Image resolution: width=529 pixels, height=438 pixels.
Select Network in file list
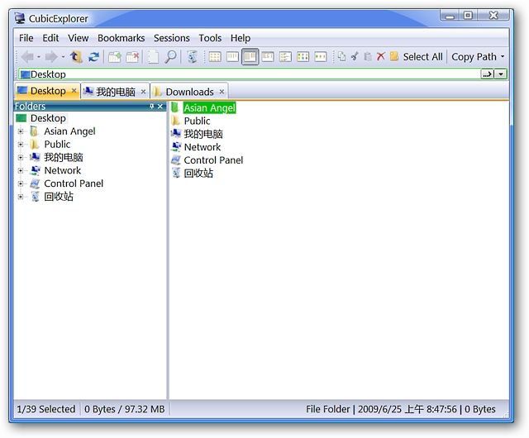pyautogui.click(x=202, y=147)
